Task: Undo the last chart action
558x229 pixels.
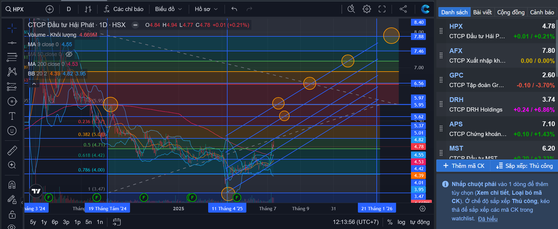Action: (x=234, y=9)
